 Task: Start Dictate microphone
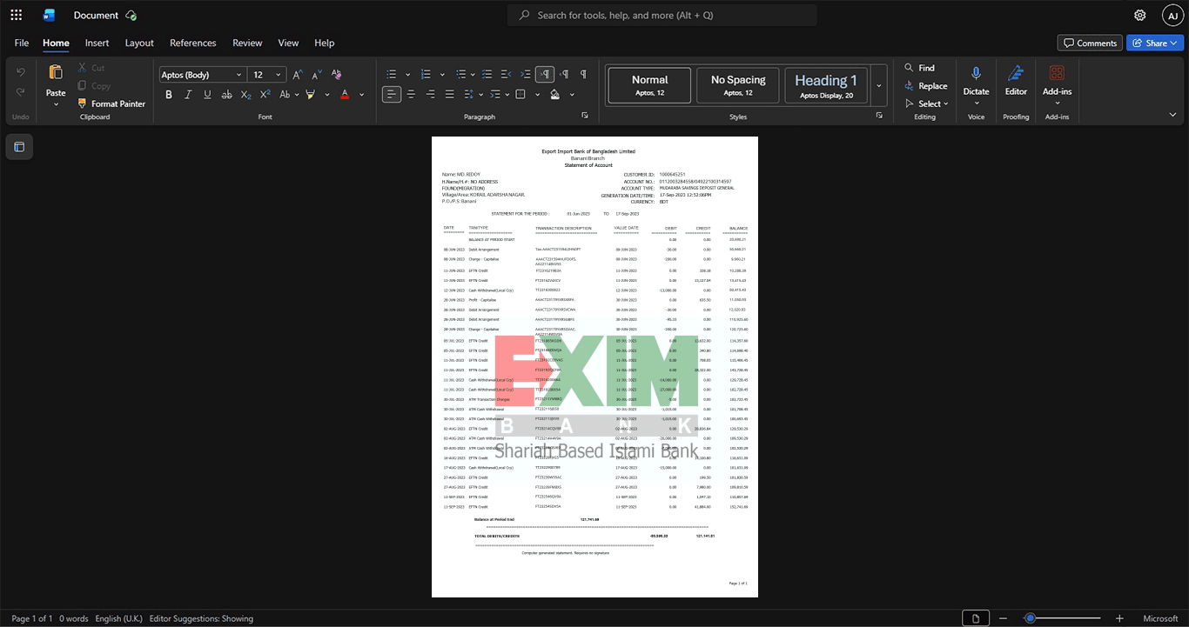(976, 80)
